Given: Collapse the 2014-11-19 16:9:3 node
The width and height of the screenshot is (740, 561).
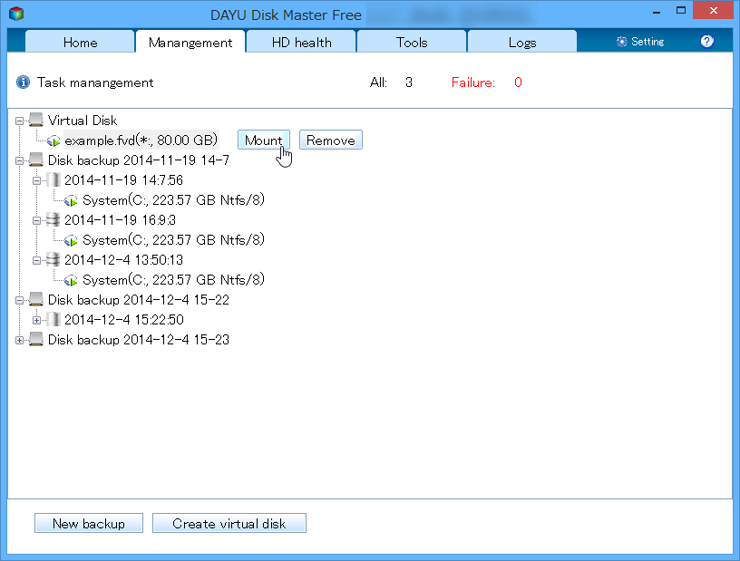Looking at the screenshot, I should [x=37, y=220].
